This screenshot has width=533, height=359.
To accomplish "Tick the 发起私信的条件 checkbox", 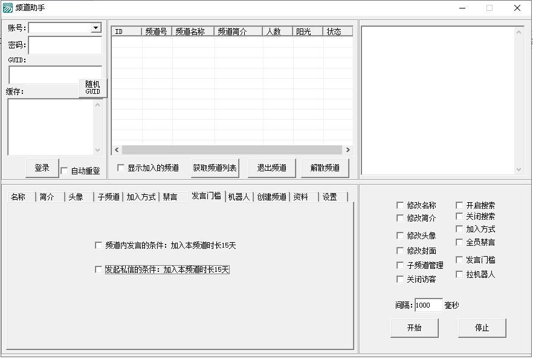I will (x=99, y=270).
